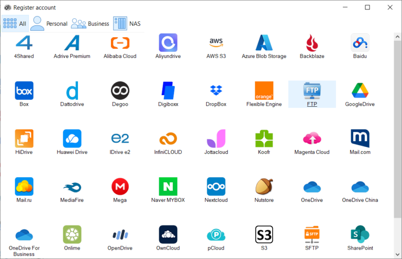
Task: Click the Azure Blob Storage icon
Action: pyautogui.click(x=264, y=43)
